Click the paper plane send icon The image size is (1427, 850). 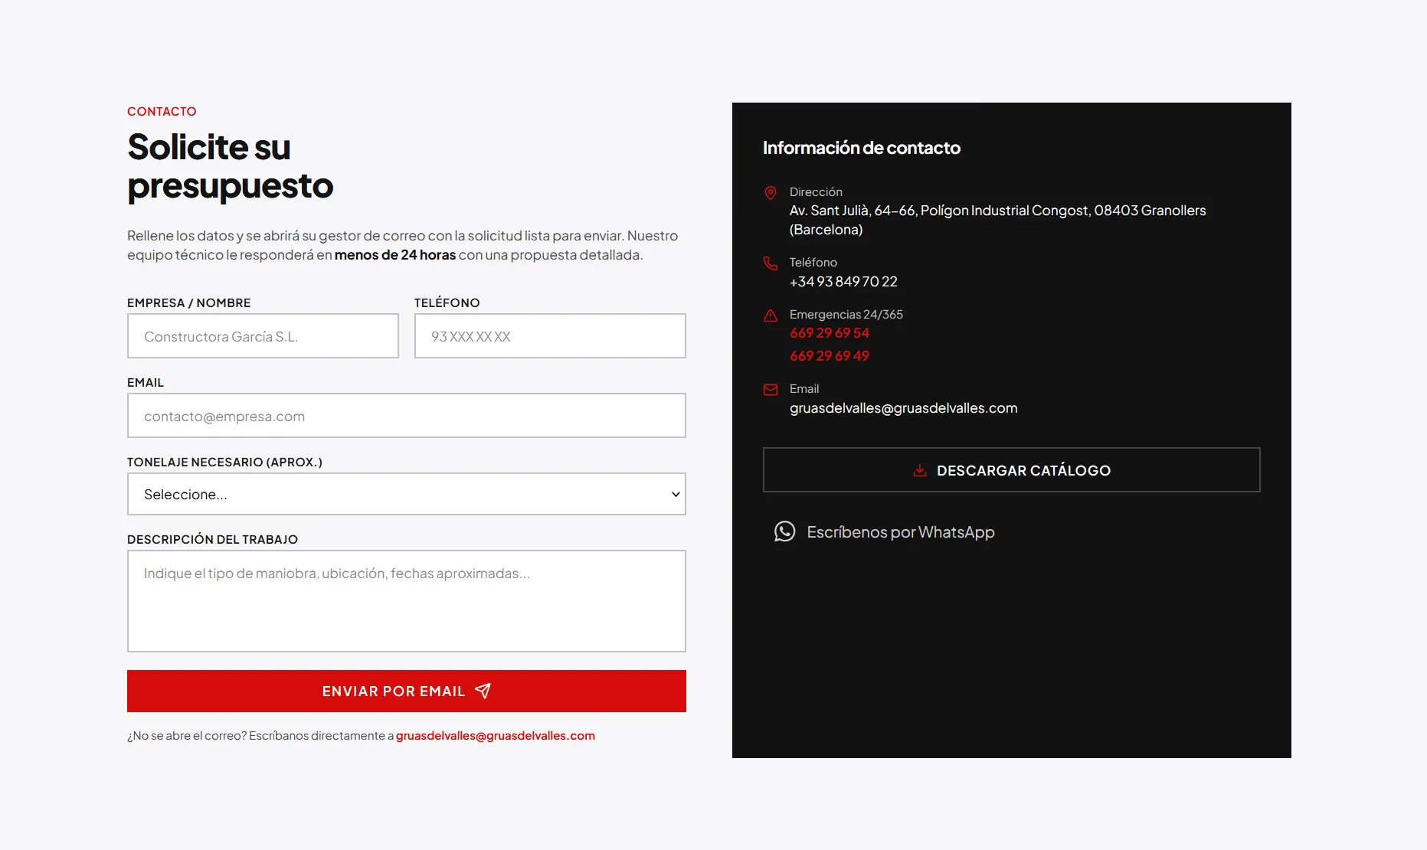coord(483,691)
